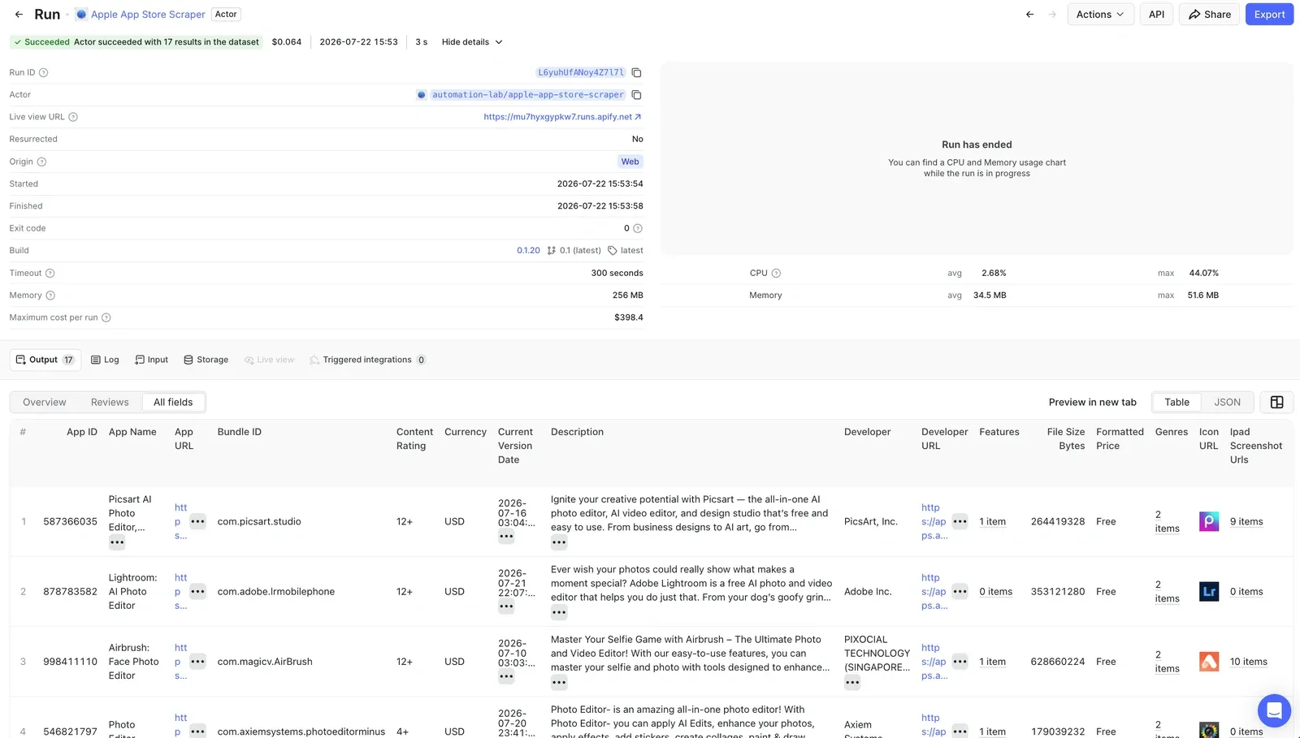Open the Triggered integrations tab
Image resolution: width=1300 pixels, height=738 pixels.
pyautogui.click(x=367, y=360)
